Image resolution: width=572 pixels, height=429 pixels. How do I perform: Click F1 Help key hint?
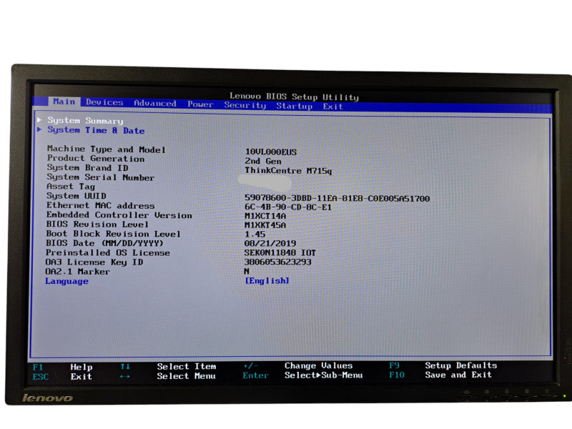click(62, 367)
